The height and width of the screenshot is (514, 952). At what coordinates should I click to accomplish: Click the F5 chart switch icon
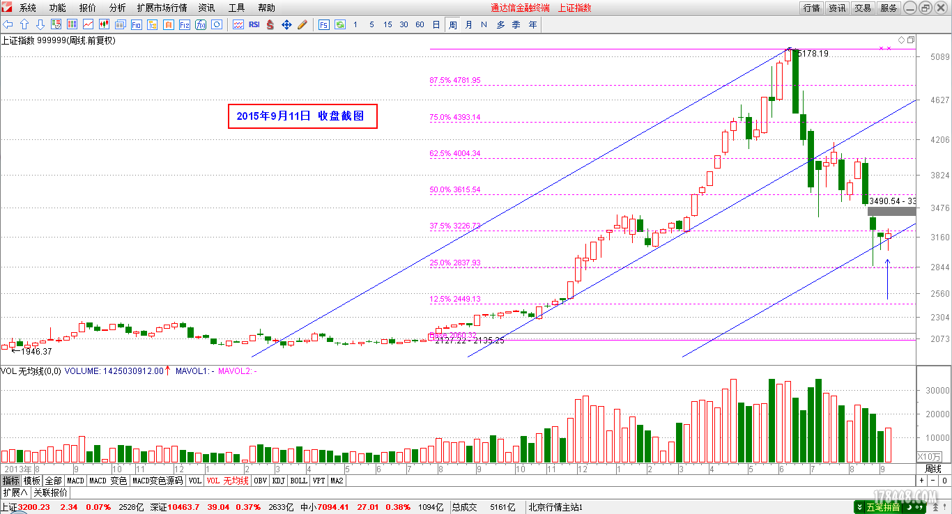[324, 24]
